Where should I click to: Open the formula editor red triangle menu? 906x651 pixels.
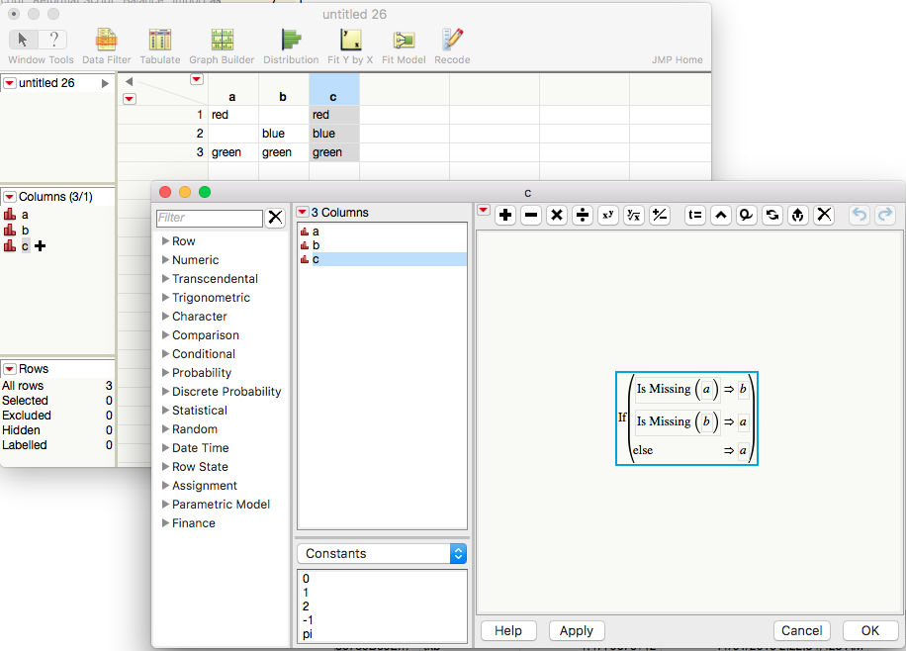(484, 212)
